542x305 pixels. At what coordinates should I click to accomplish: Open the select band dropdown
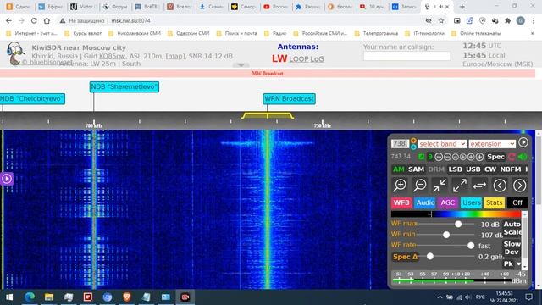[x=442, y=144]
